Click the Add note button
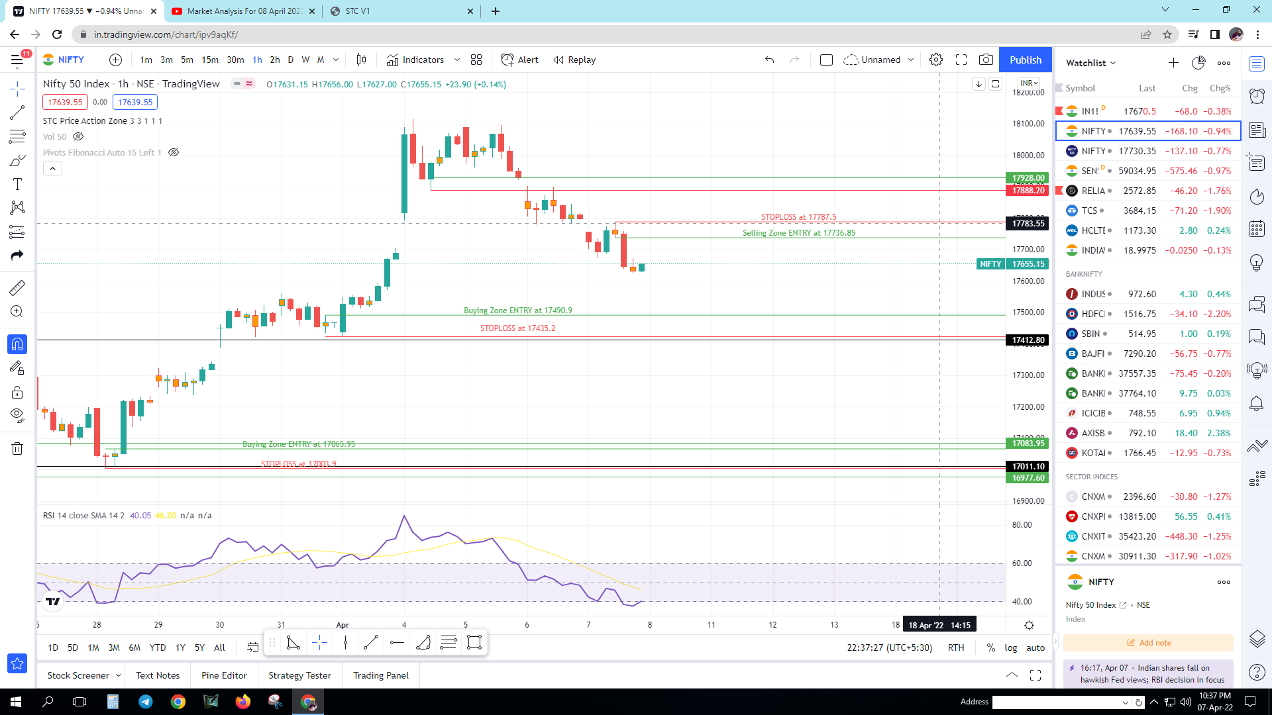Viewport: 1272px width, 715px height. 1149,643
